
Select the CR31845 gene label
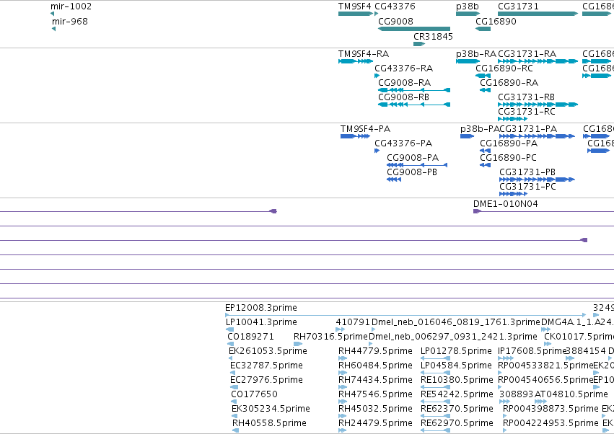point(433,36)
